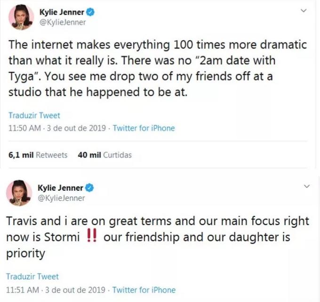Click the red double exclamation emoji
The width and height of the screenshot is (320, 302).
93,237
